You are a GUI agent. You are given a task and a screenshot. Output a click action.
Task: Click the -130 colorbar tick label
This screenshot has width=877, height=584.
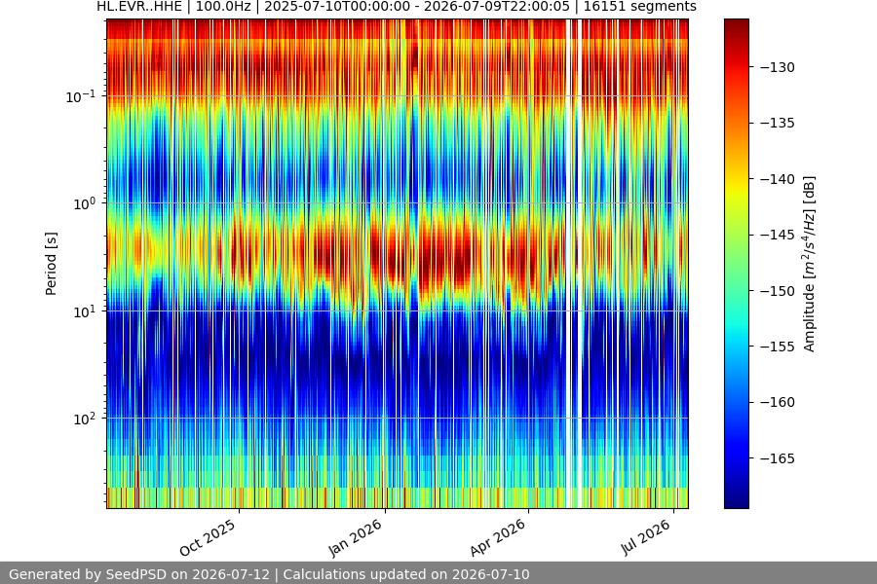(x=778, y=67)
